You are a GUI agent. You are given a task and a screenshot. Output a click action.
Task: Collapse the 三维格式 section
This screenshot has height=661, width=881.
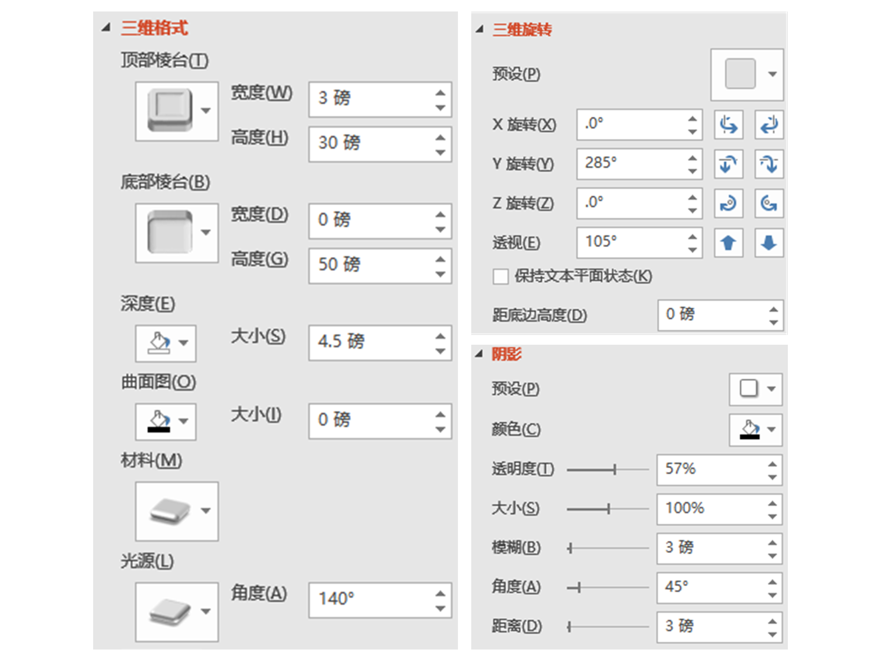[x=106, y=28]
